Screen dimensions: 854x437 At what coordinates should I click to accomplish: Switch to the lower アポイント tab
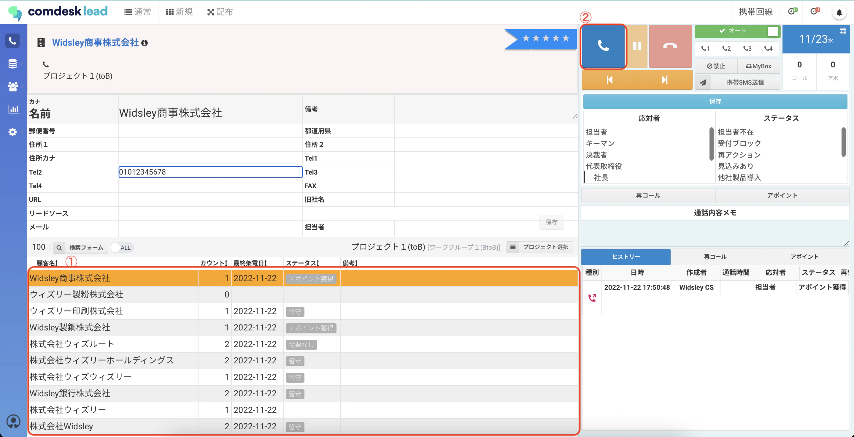coord(804,257)
